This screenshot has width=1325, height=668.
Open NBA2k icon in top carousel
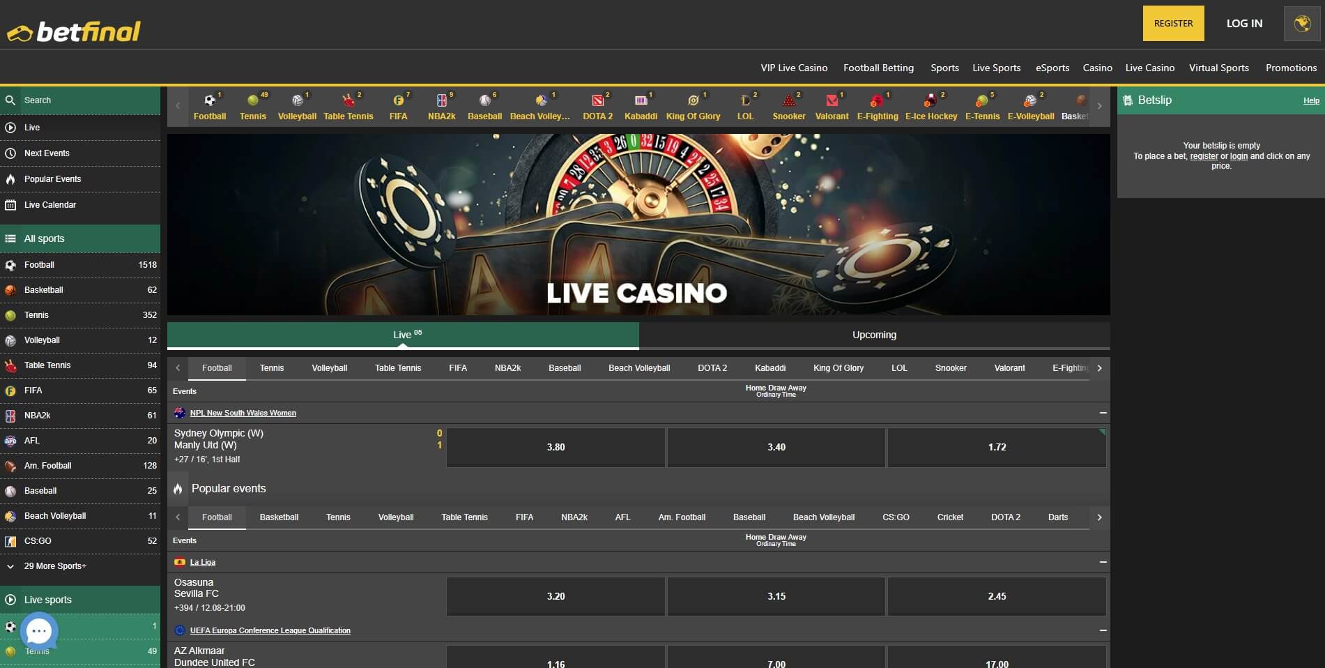pos(441,107)
